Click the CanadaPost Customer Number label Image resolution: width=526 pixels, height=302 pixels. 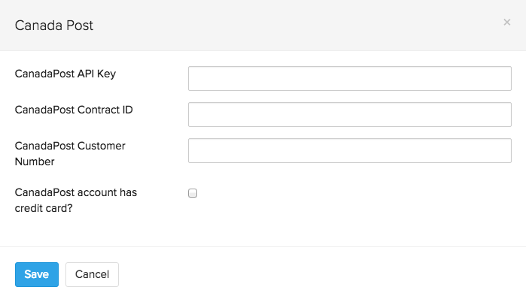[70, 153]
